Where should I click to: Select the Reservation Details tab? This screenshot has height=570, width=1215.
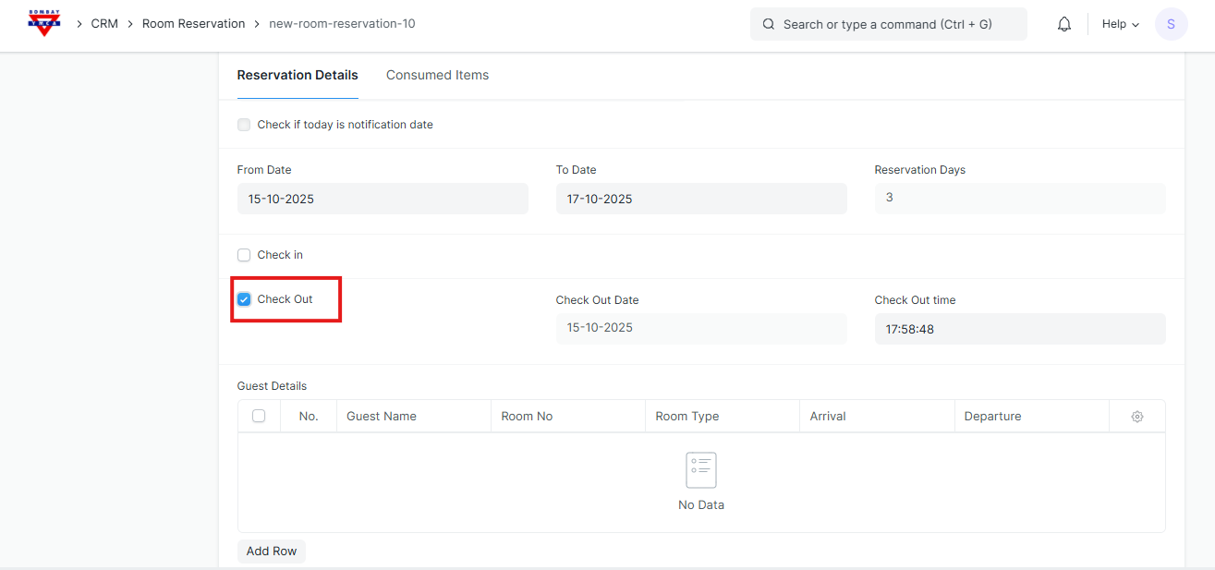click(298, 75)
